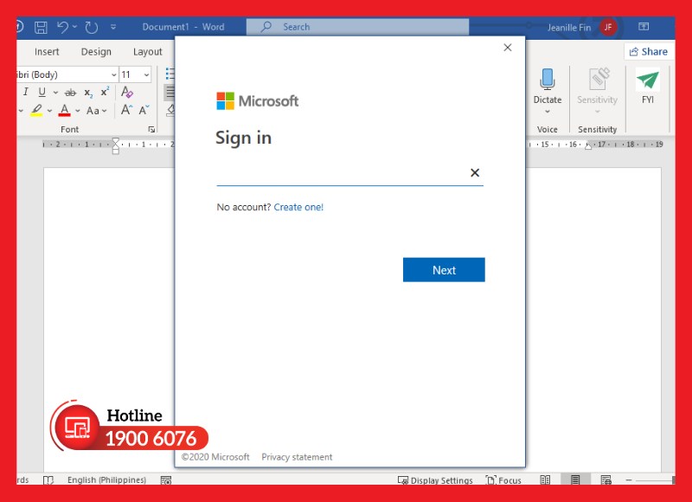Expand the font size 11 dropdown
Image resolution: width=692 pixels, height=502 pixels.
[x=146, y=74]
